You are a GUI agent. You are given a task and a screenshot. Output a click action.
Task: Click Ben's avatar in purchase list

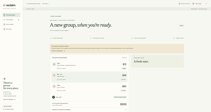tap(54, 75)
